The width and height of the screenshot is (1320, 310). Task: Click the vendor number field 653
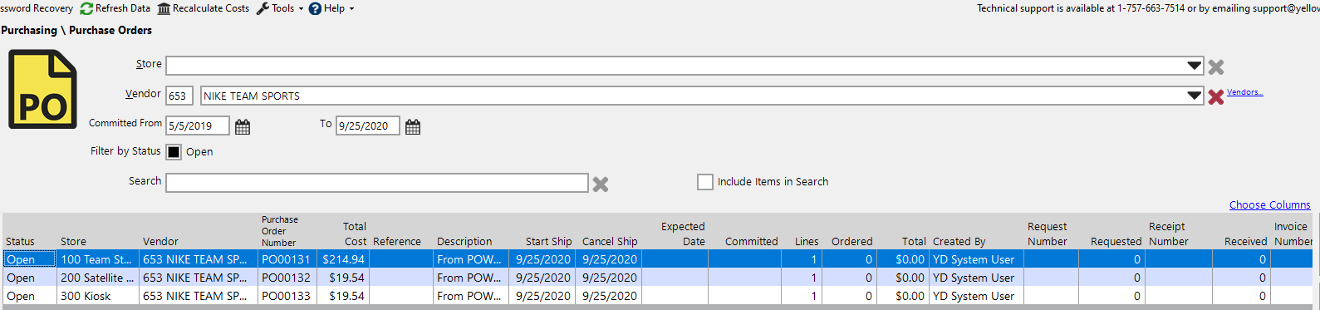tap(179, 96)
